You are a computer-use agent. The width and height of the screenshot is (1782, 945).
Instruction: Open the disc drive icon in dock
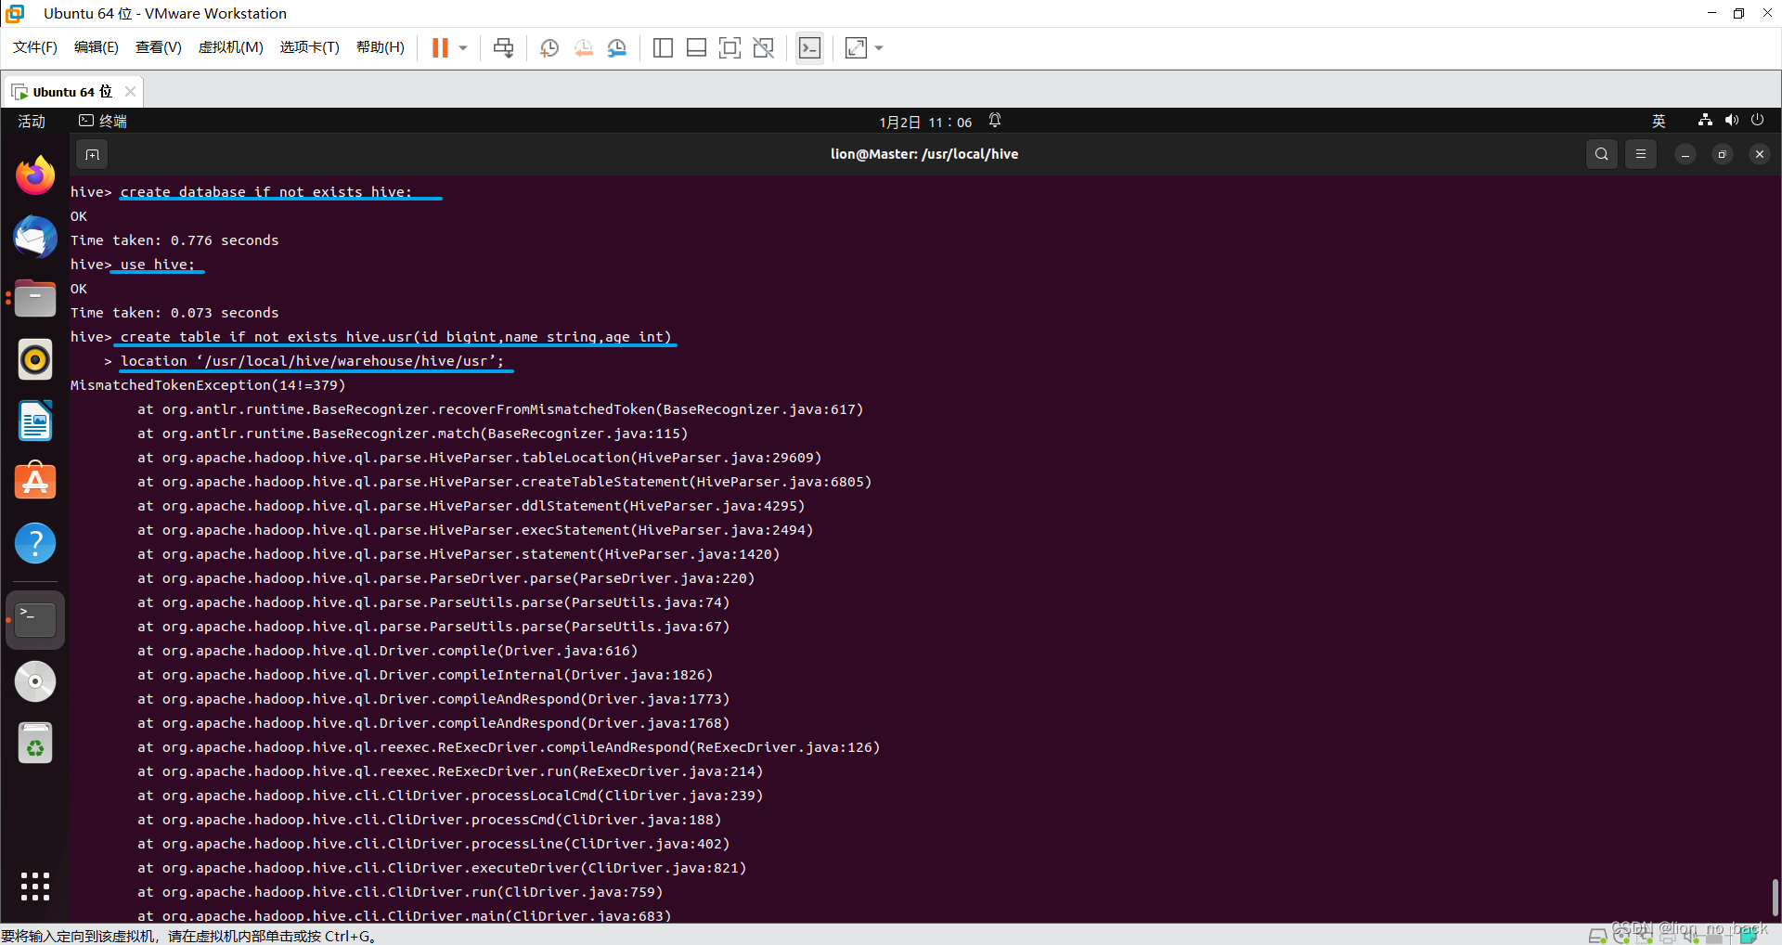[35, 682]
